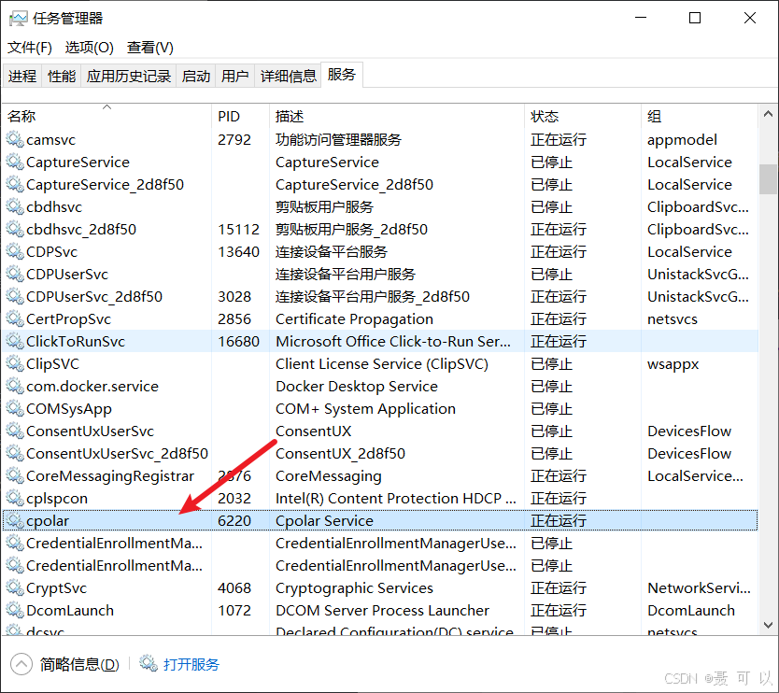Select the CDPUserSvc service name
Viewport: 779px width, 693px height.
pos(67,274)
